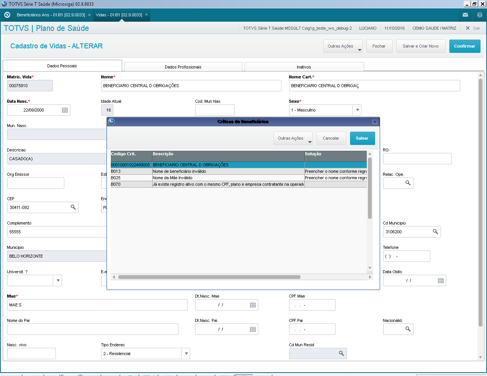Switch to the Inativos tab
Screen dimensions: 487x376
[x=304, y=67]
